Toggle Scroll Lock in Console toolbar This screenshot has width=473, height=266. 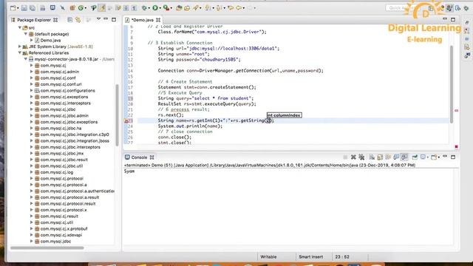(x=380, y=157)
